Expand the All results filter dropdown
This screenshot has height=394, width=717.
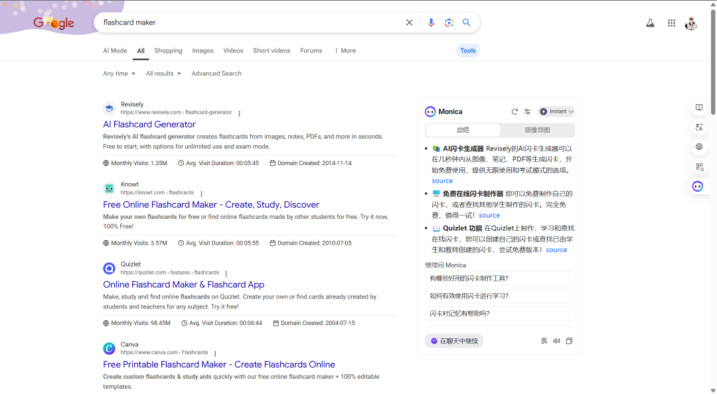click(163, 74)
